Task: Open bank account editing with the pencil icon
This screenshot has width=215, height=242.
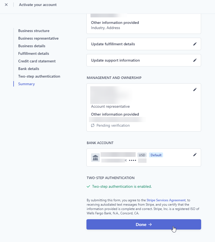Action: tap(195, 154)
